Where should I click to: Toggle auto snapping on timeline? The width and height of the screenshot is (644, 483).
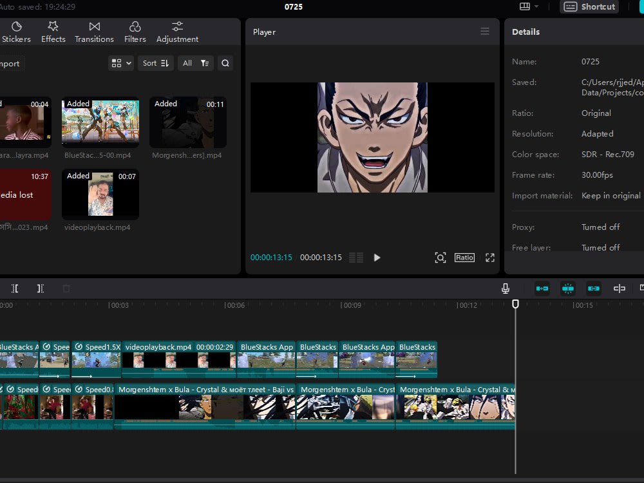coord(568,289)
